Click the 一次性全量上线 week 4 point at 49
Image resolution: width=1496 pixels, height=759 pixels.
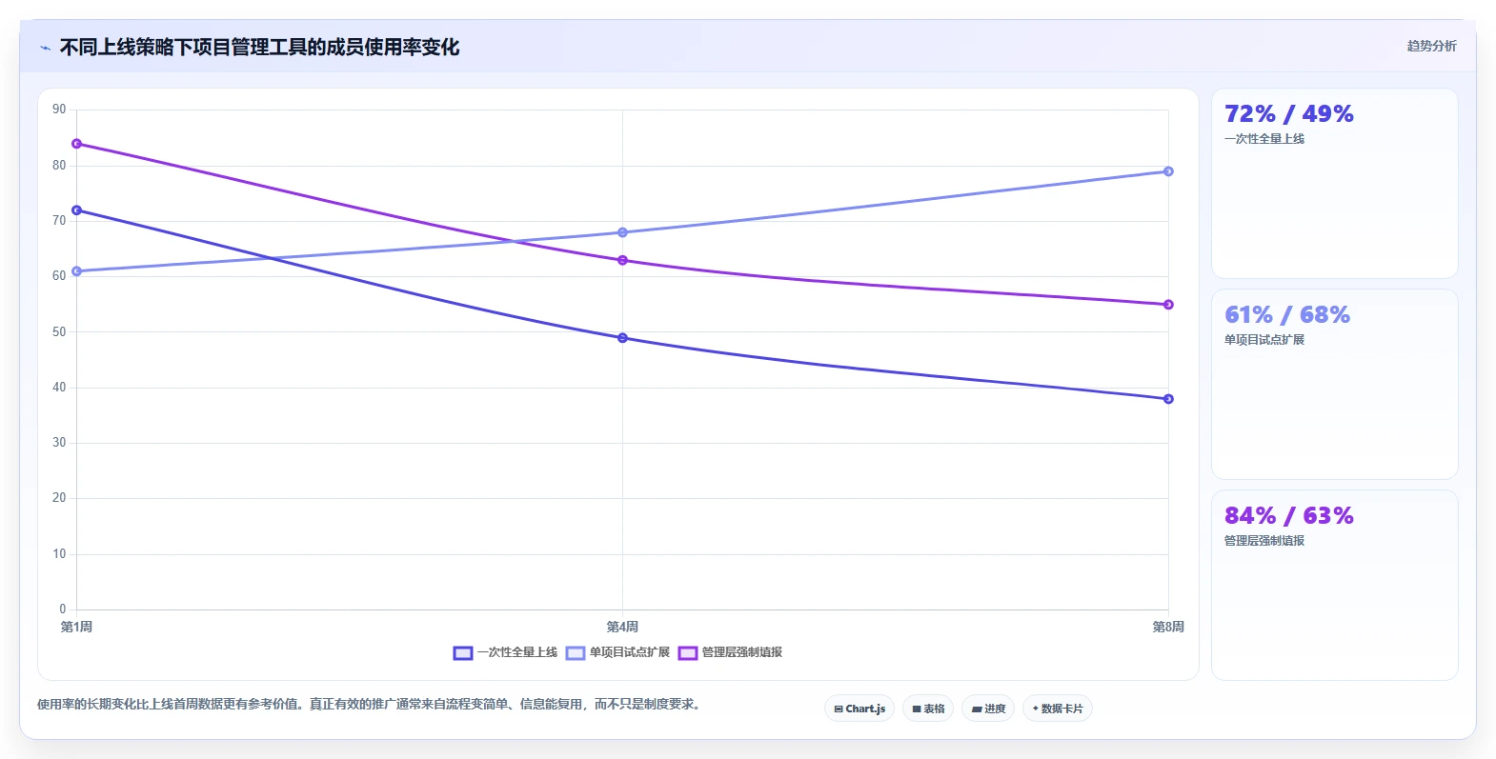point(622,338)
